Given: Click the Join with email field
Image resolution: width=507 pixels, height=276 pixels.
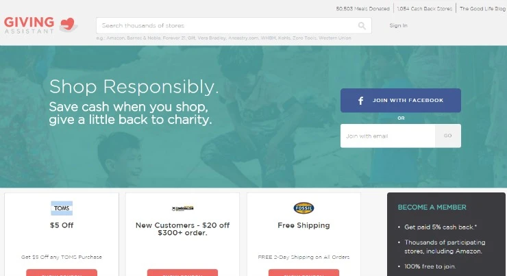Looking at the screenshot, I should click(x=388, y=136).
